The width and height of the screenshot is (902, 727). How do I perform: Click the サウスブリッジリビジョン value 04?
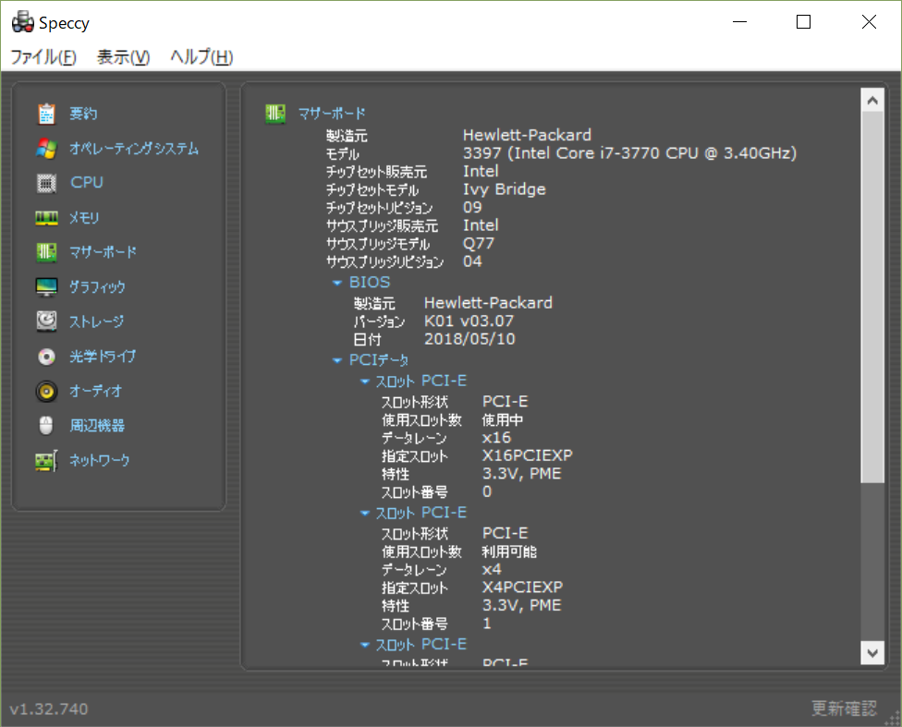click(472, 261)
